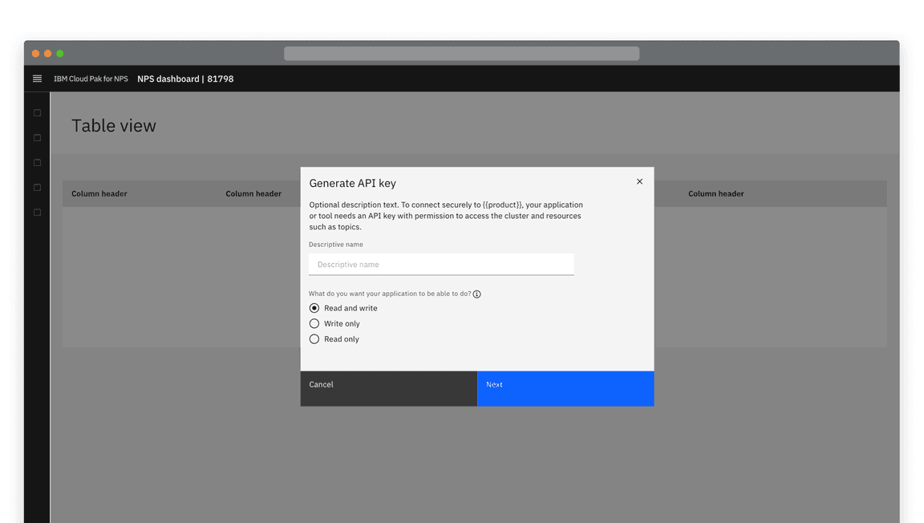Viewport: 924px width, 523px height.
Task: Select the Read and write permission
Action: point(314,307)
